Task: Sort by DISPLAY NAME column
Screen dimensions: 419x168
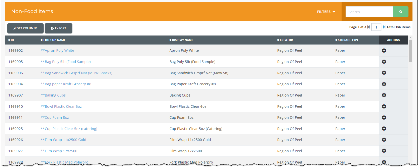Action: coord(181,40)
